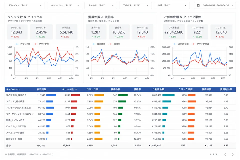Viewport: 240px width, 160px height.
Task: Sort the table by 表示回数 column
Action: 41,89
